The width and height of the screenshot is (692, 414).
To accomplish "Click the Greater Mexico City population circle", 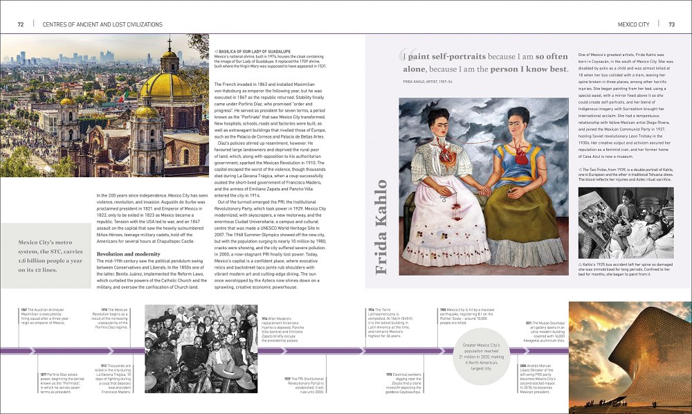I will (x=482, y=357).
